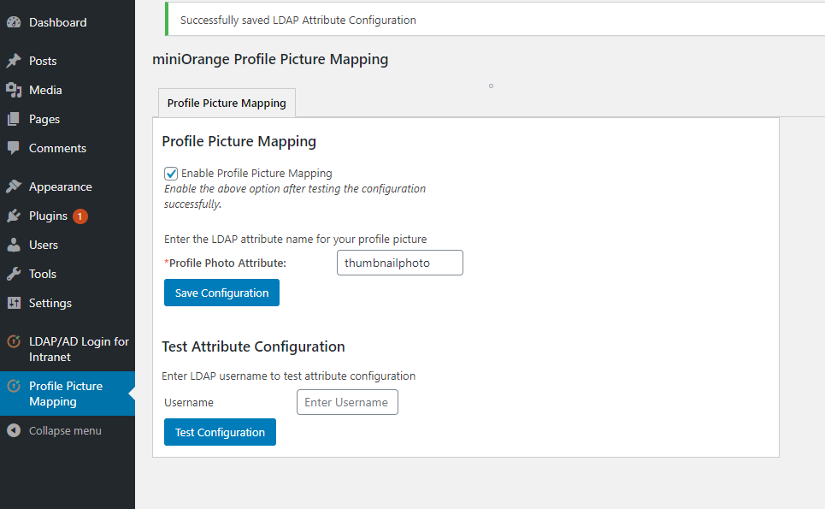Viewport: 825px width, 509px height.
Task: Click the Save Configuration button
Action: 221,293
